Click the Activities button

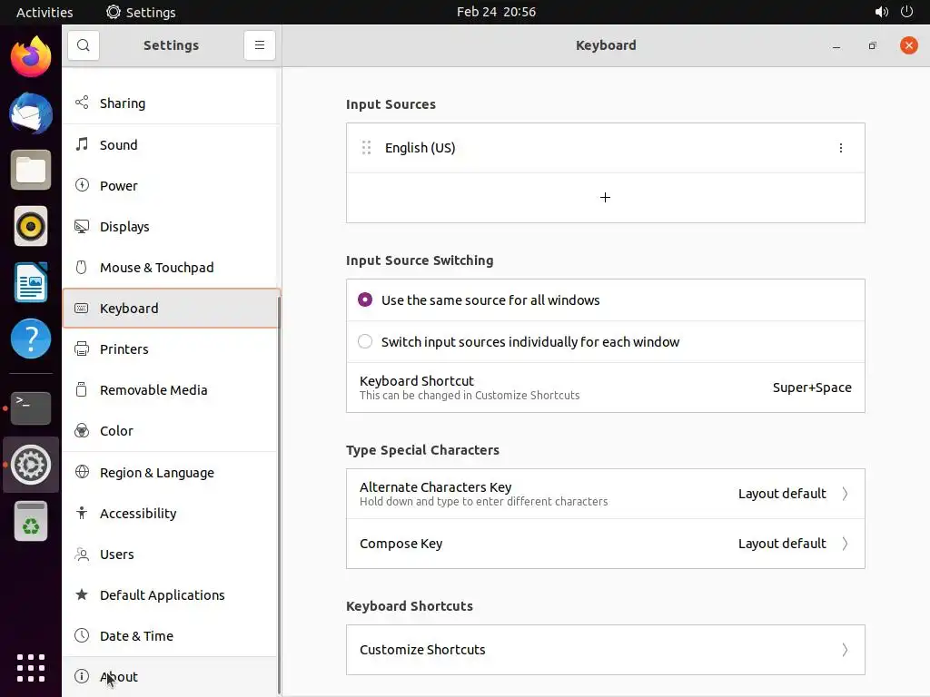tap(45, 12)
